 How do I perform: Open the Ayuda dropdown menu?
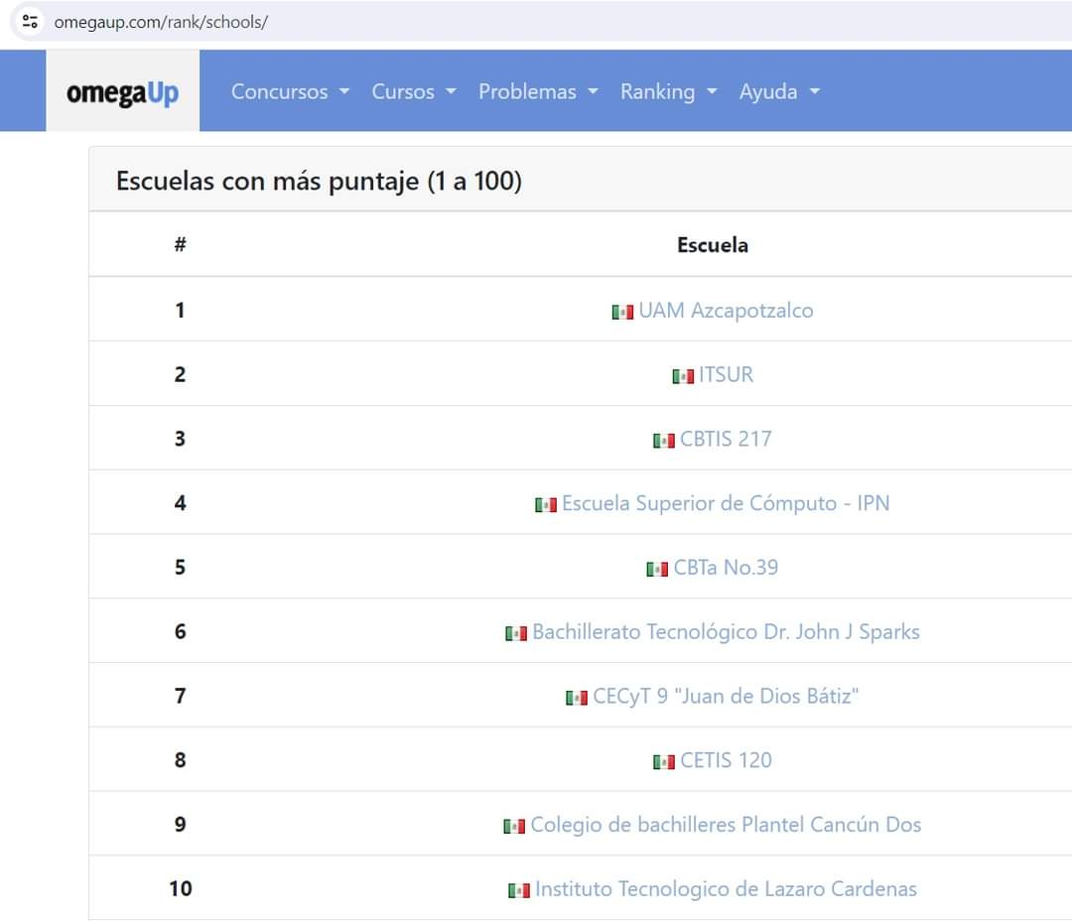coord(779,91)
